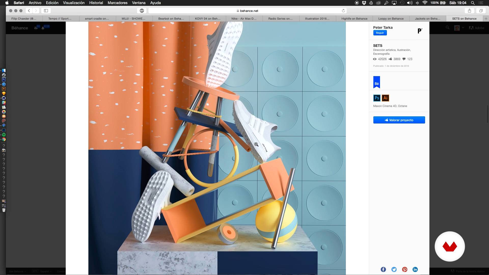Click the AdBlock Plus extension icon
489x275 pixels.
142,11
